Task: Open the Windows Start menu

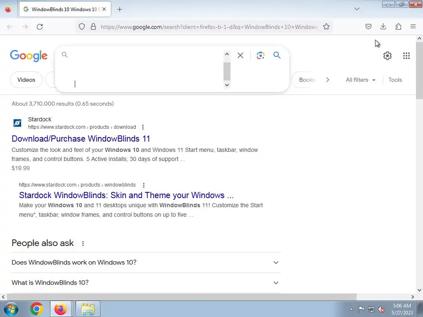Action: click(x=11, y=309)
